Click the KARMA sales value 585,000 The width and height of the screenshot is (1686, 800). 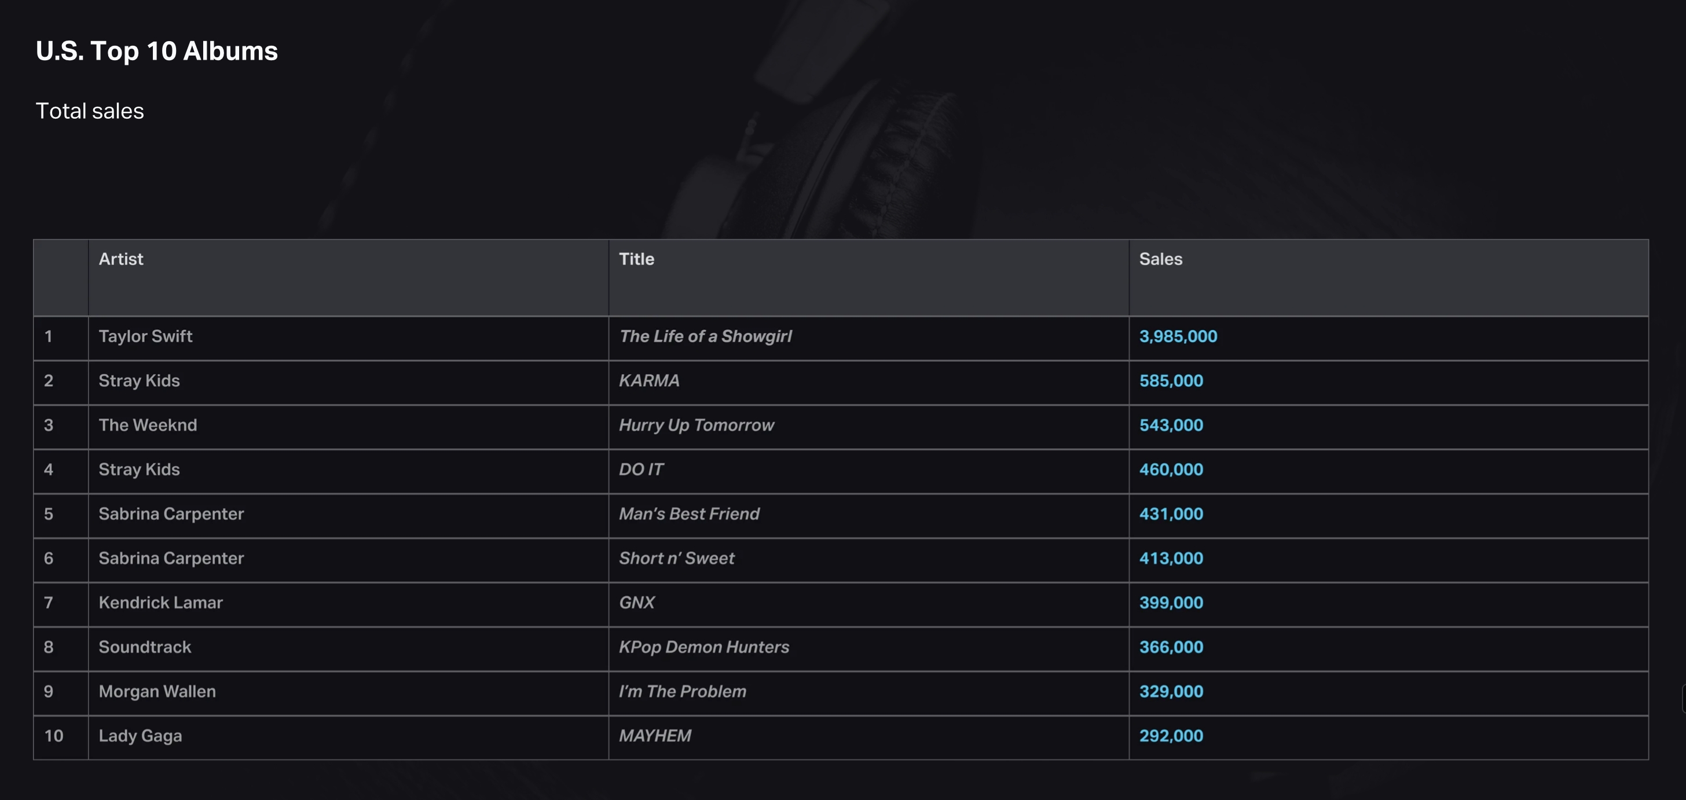pos(1170,381)
